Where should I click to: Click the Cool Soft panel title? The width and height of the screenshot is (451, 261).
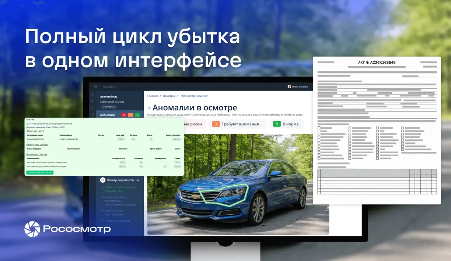point(30,120)
